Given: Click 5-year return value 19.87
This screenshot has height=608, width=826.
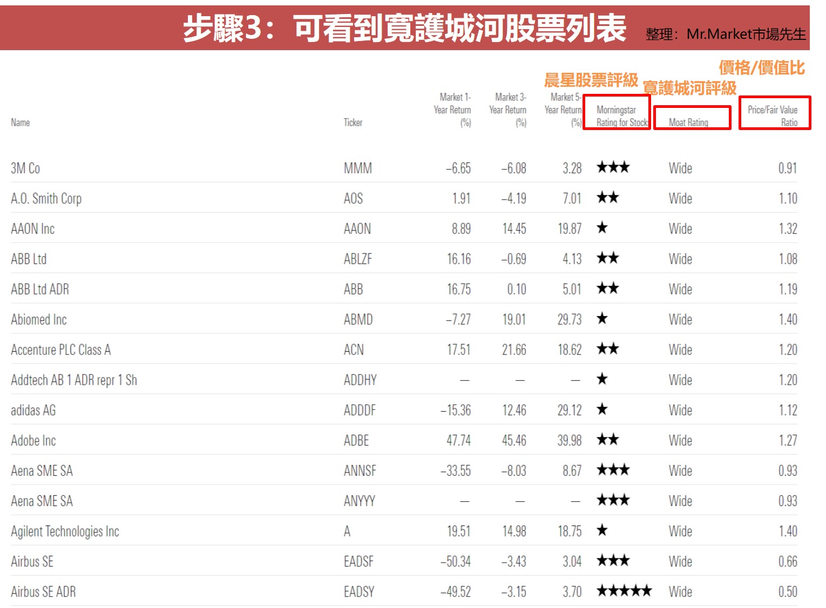Looking at the screenshot, I should click(570, 229).
